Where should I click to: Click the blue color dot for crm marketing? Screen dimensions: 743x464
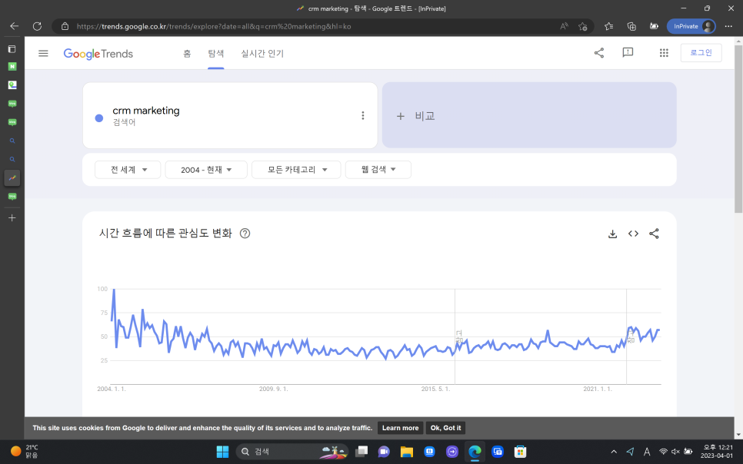[x=99, y=118]
